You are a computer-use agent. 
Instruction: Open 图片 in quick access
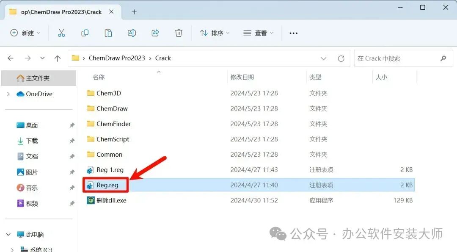pos(31,172)
